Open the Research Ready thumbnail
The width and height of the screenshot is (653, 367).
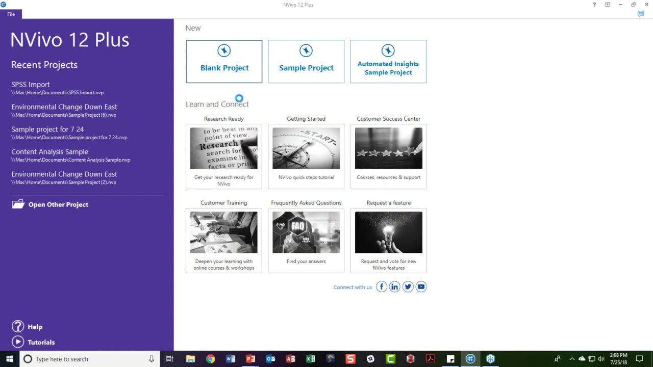tap(224, 148)
